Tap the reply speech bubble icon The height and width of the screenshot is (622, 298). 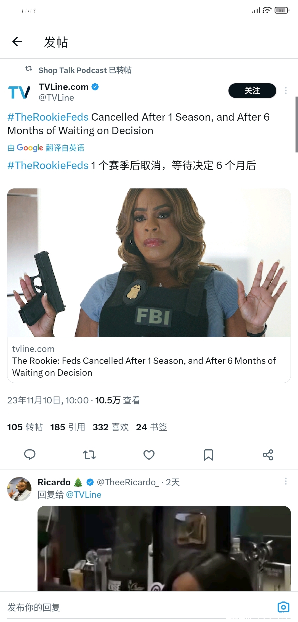(x=30, y=455)
